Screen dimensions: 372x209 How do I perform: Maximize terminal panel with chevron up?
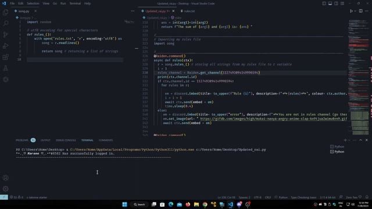coord(360,140)
